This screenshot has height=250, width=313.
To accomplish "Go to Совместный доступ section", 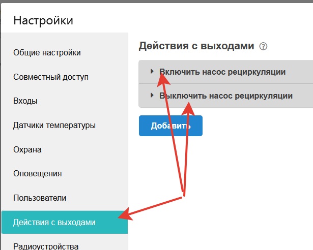I will click(51, 77).
